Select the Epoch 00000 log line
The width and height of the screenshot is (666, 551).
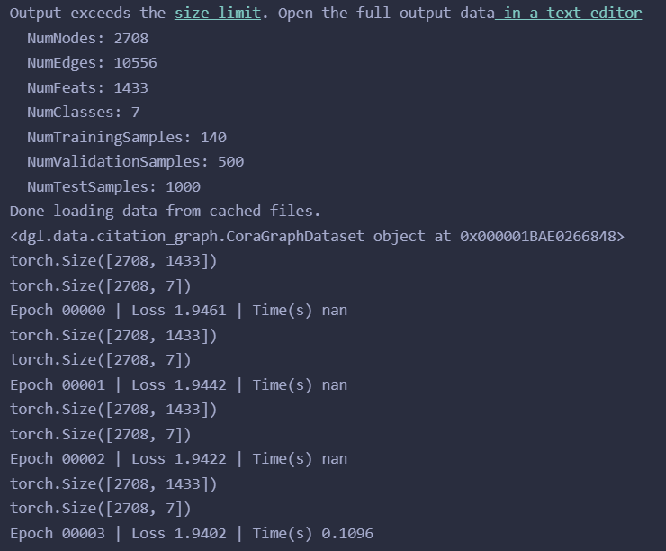179,311
